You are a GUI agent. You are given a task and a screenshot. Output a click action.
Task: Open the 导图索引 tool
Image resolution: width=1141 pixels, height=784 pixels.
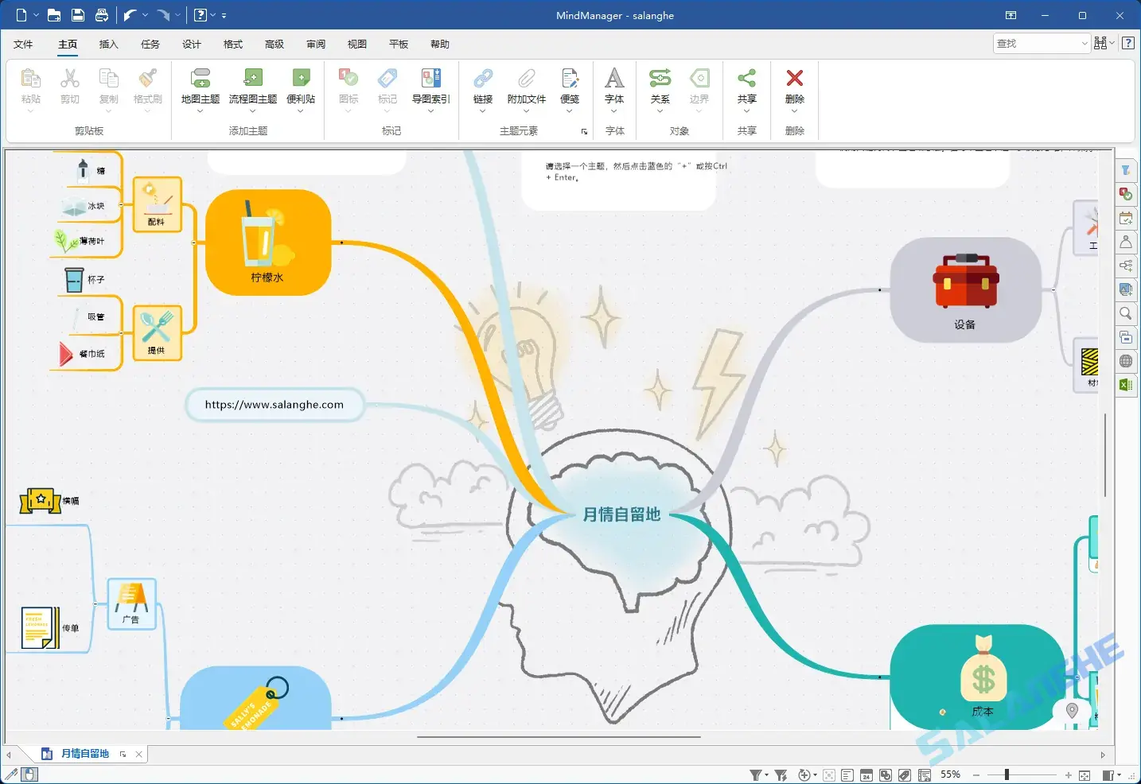pos(430,87)
